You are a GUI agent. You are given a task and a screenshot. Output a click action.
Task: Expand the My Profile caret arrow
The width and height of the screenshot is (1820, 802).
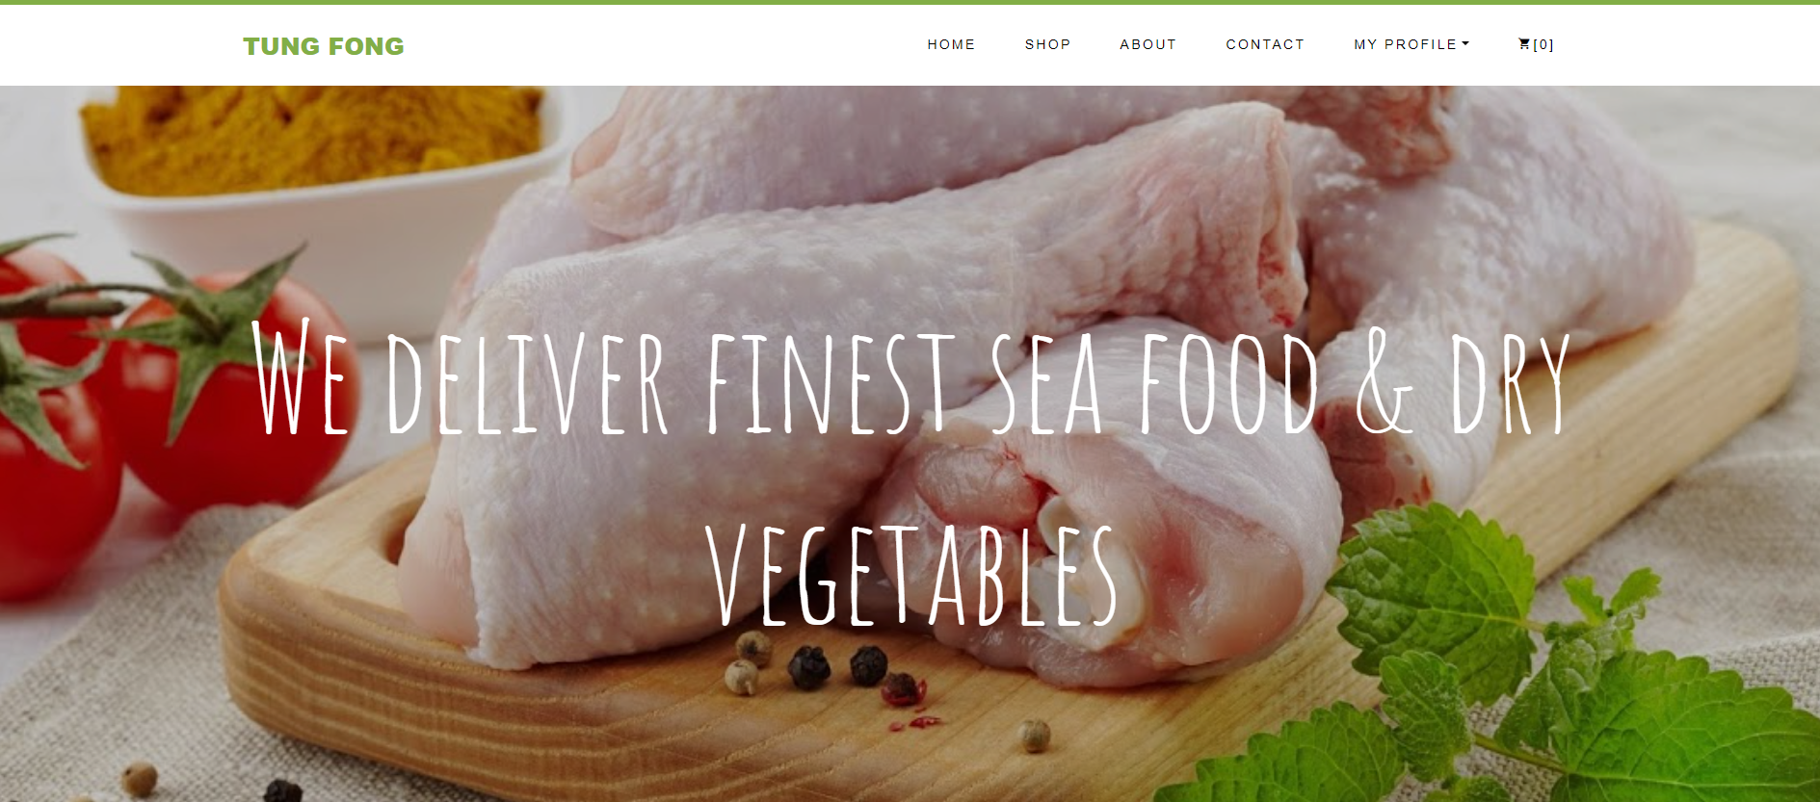point(1465,43)
